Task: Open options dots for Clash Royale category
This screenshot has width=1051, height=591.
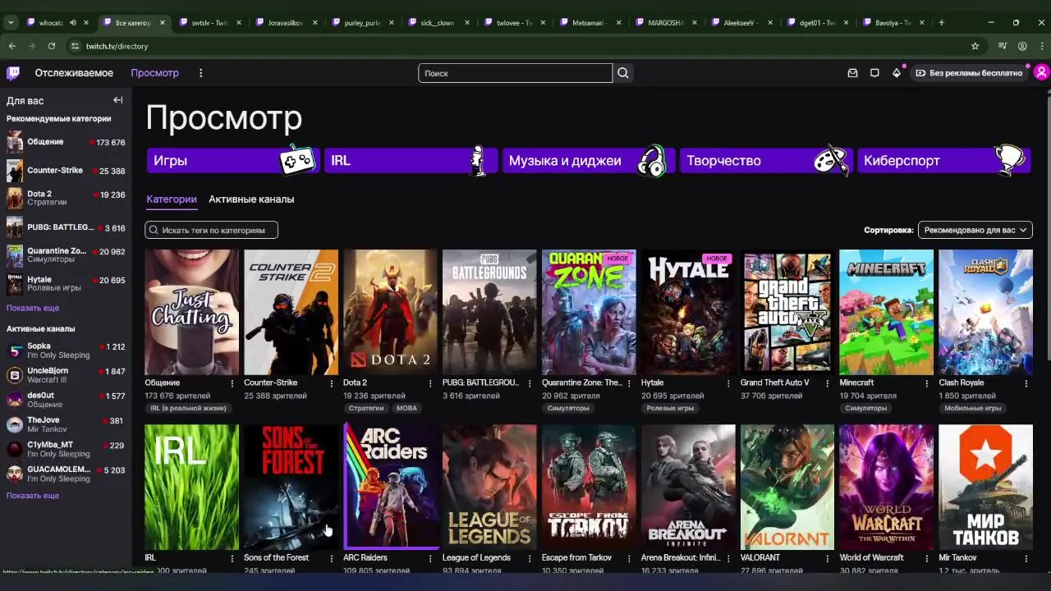Action: click(x=1026, y=383)
